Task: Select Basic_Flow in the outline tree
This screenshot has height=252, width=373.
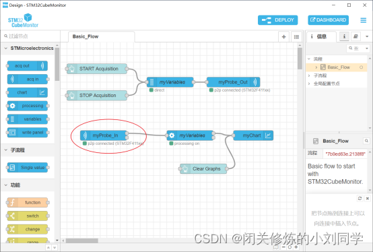Action: tap(338, 67)
